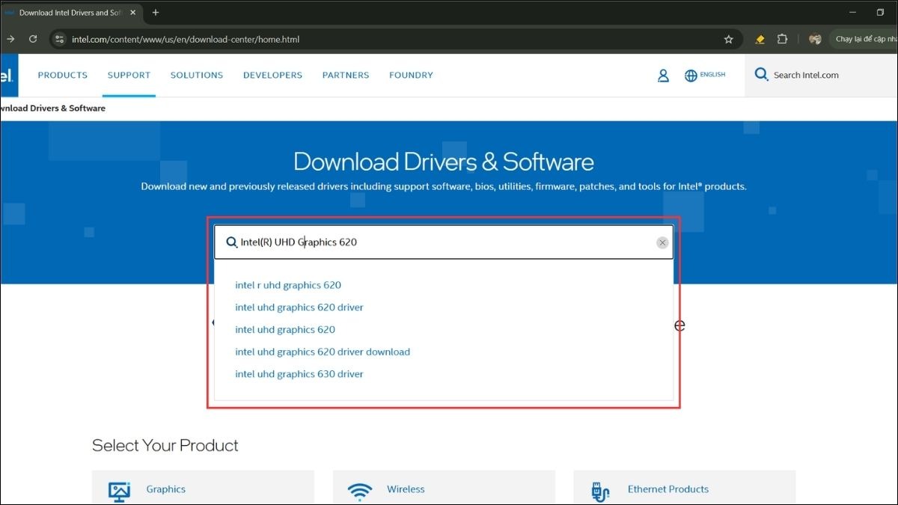Choose the 'intel uhd graphics 620' suggestion
This screenshot has width=898, height=505.
coord(285,330)
